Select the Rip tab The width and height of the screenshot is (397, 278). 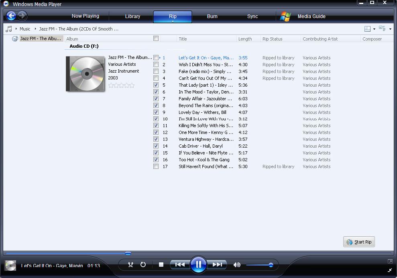point(173,16)
